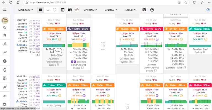This screenshot has height=110, width=212.
Task: Open the help question mark icon
Action: click(152, 10)
